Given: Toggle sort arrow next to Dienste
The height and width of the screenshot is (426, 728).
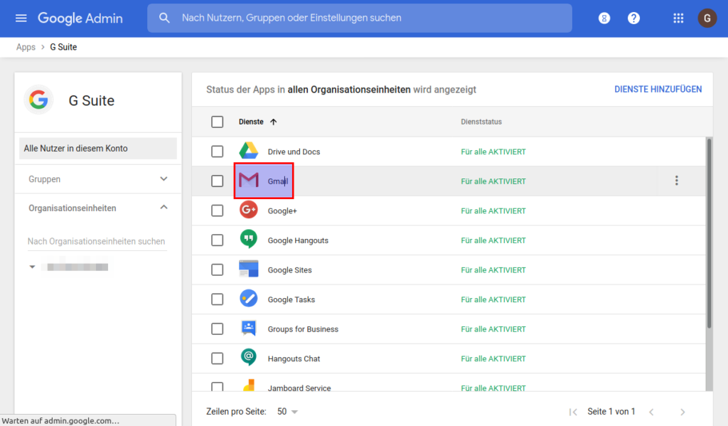Looking at the screenshot, I should (x=274, y=122).
